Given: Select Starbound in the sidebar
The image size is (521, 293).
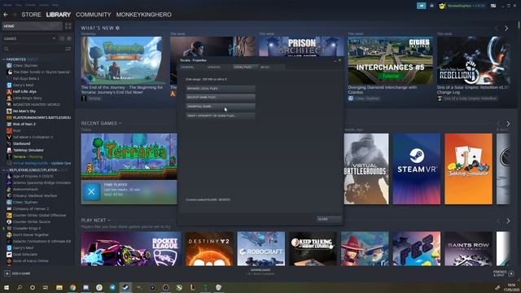Looking at the screenshot, I should (x=22, y=143).
